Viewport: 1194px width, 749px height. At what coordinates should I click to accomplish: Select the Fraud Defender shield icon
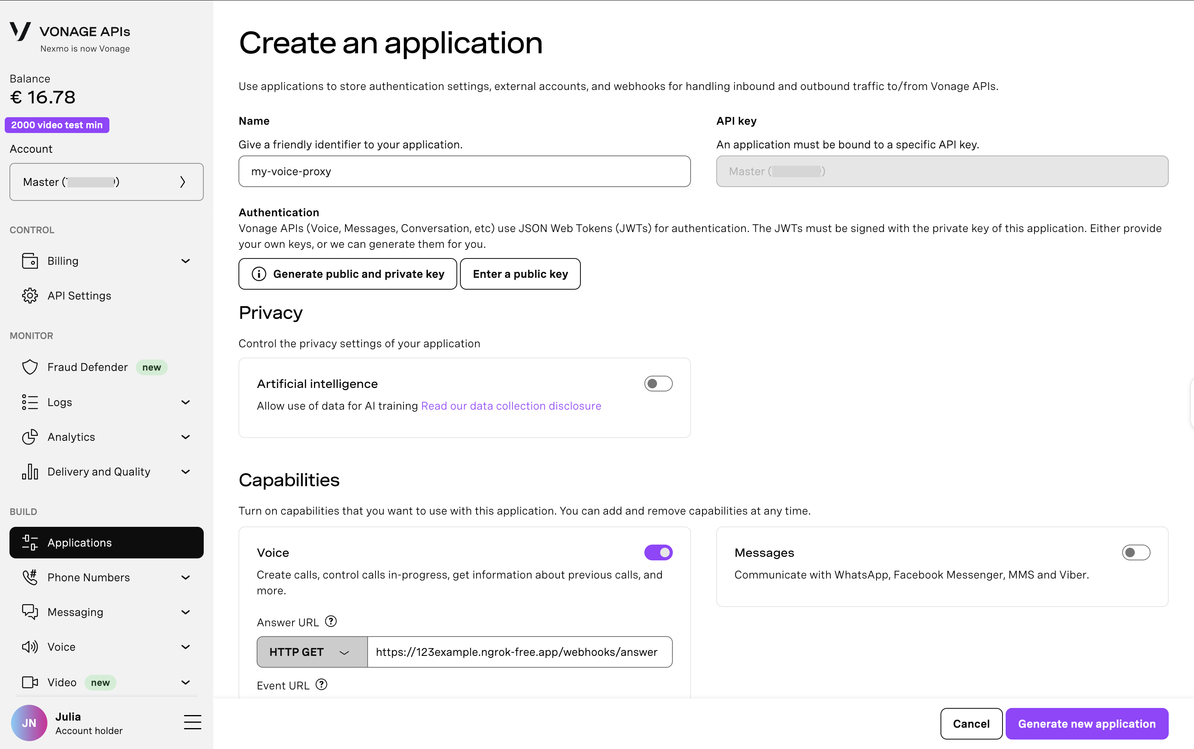(30, 367)
